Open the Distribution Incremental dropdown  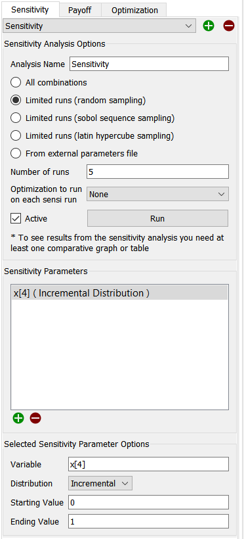(x=100, y=483)
